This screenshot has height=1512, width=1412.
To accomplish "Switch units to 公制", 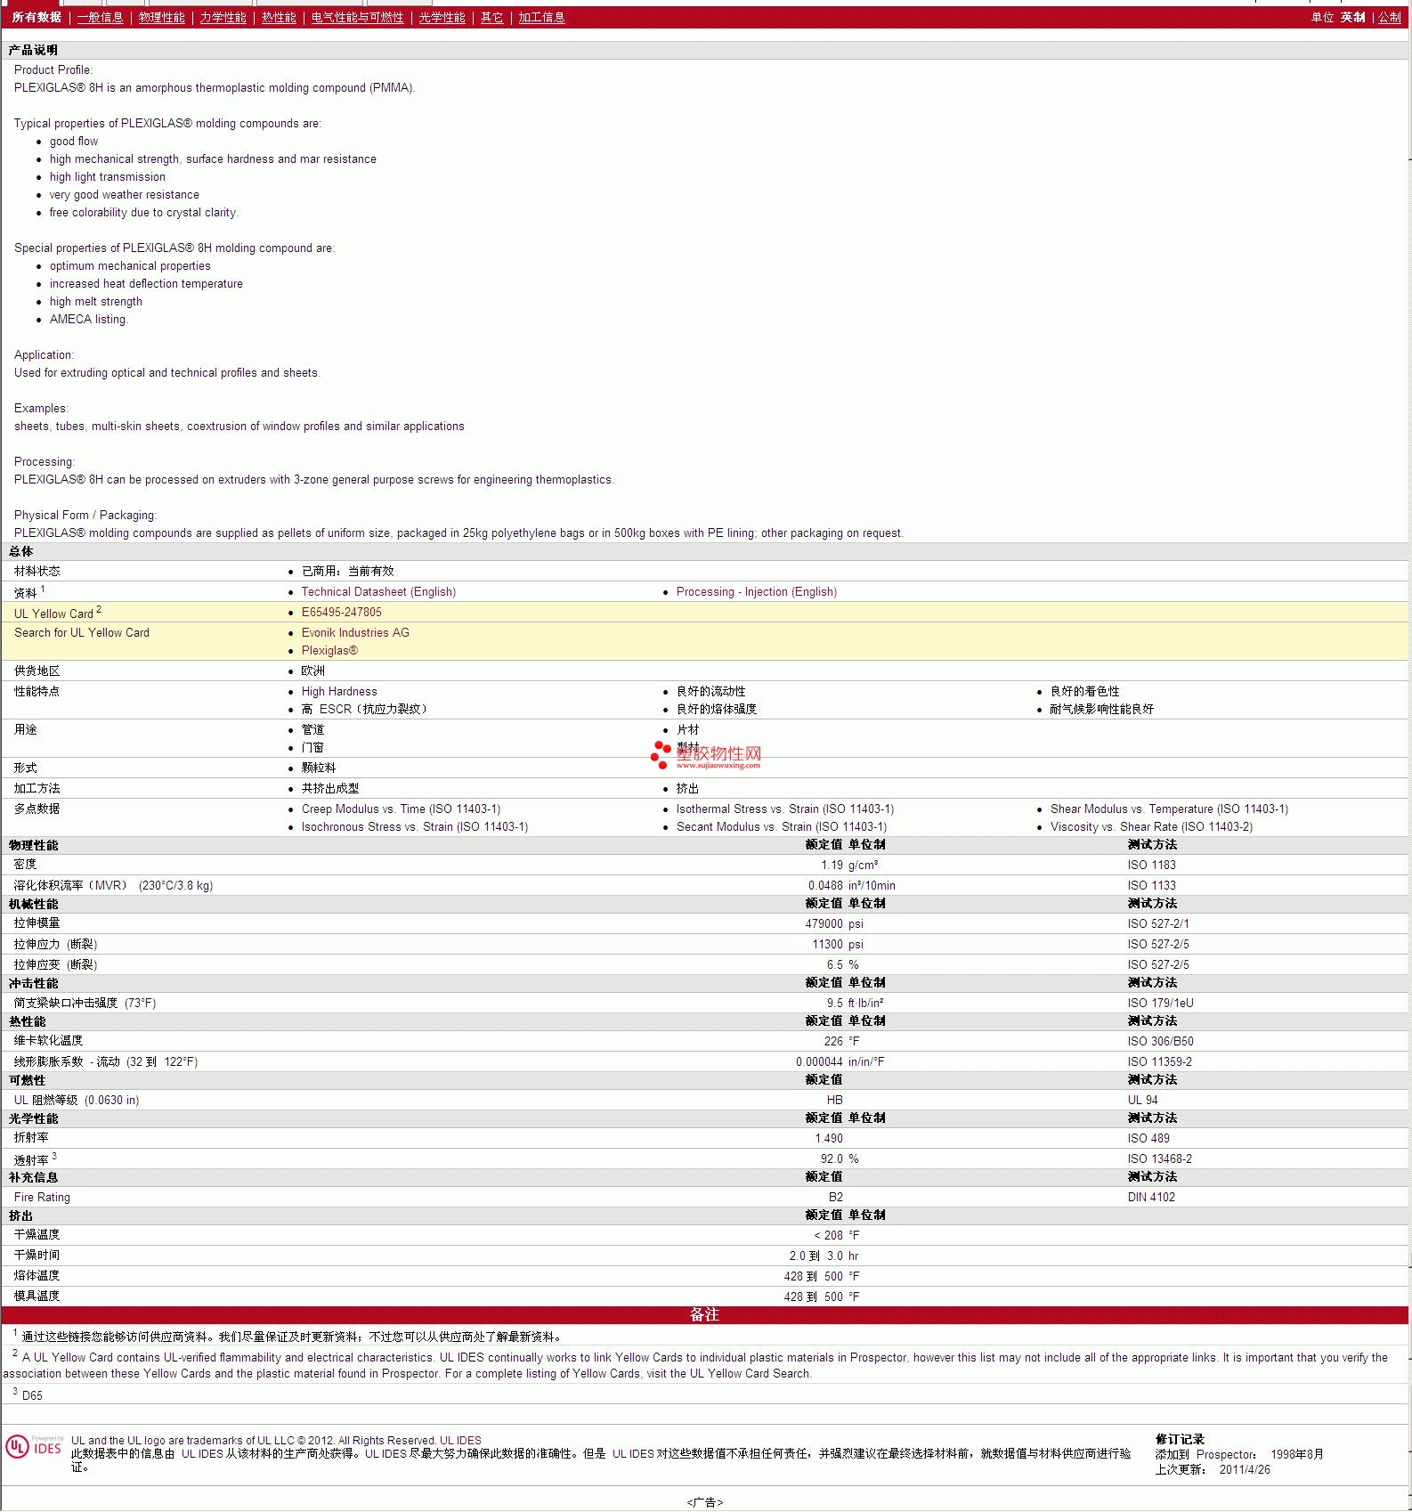I will [1390, 17].
